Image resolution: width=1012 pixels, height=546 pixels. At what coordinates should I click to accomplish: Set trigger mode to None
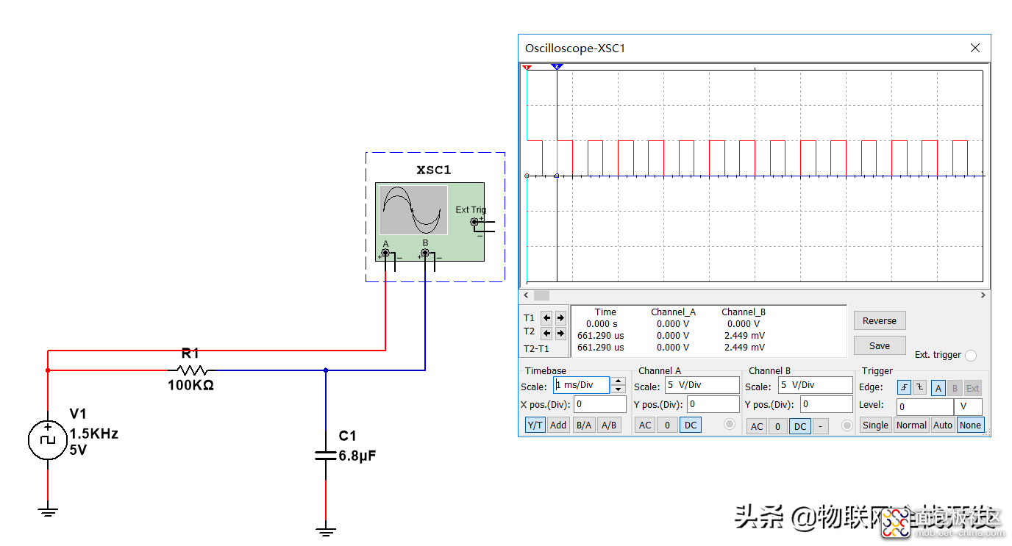[x=970, y=425]
